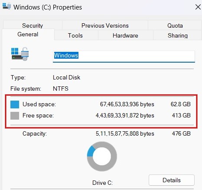This screenshot has height=190, width=202.
Task: Select the General tab
Action: pyautogui.click(x=28, y=35)
